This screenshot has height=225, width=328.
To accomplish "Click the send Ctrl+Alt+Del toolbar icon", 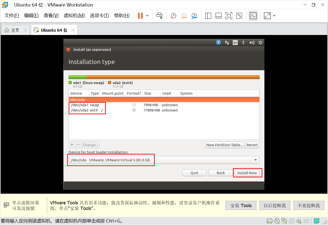I will coord(160,16).
